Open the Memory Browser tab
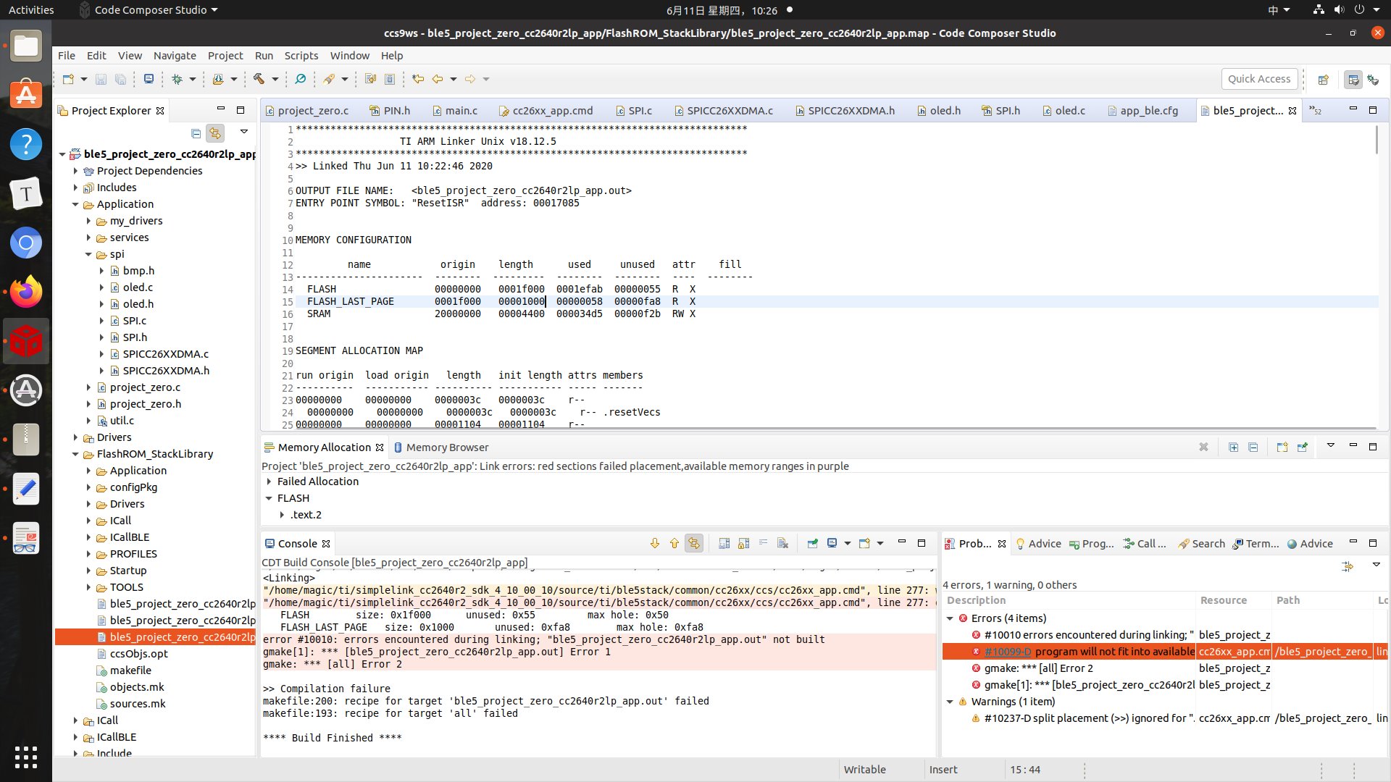Viewport: 1391px width, 782px height. pyautogui.click(x=447, y=447)
